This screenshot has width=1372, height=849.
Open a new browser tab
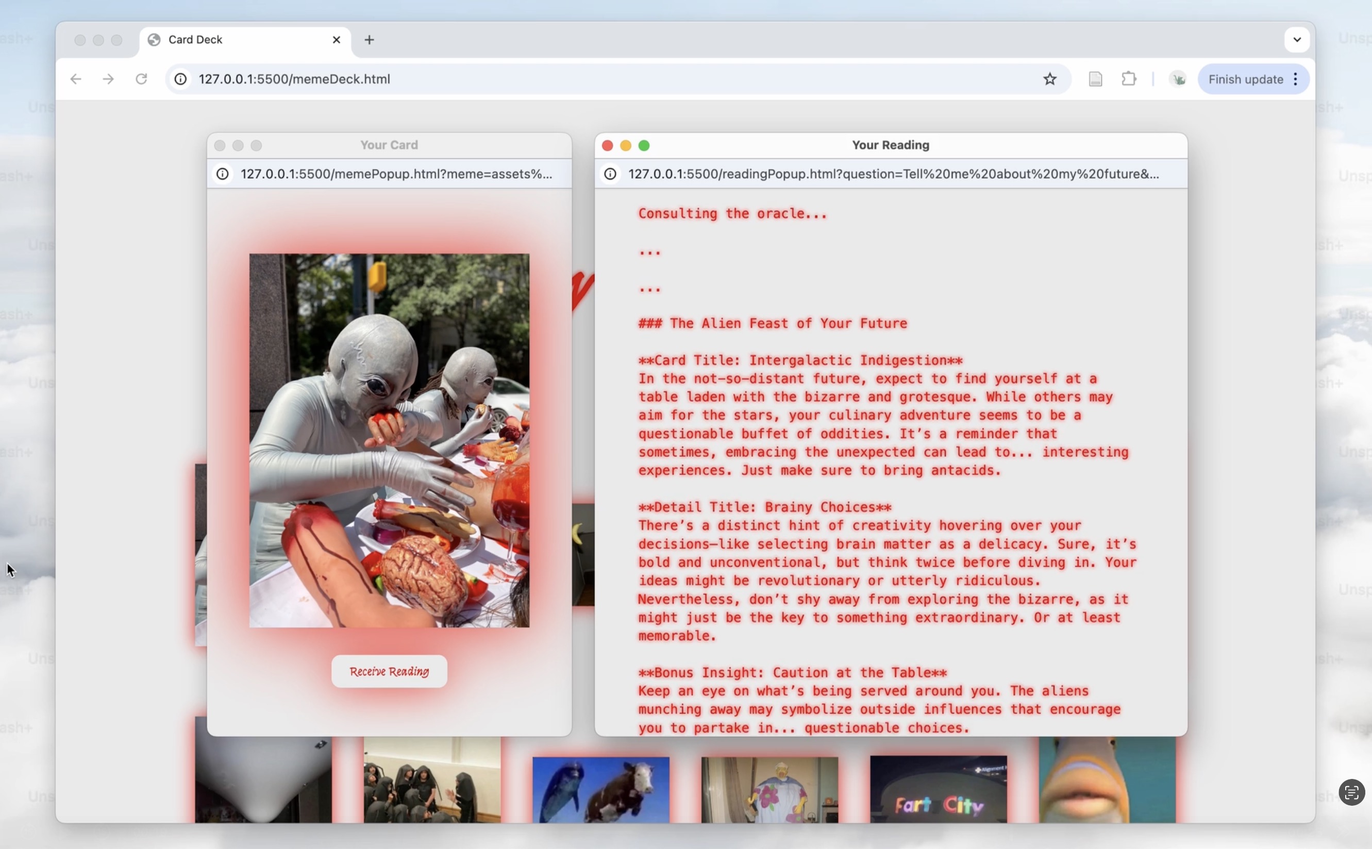(x=369, y=40)
